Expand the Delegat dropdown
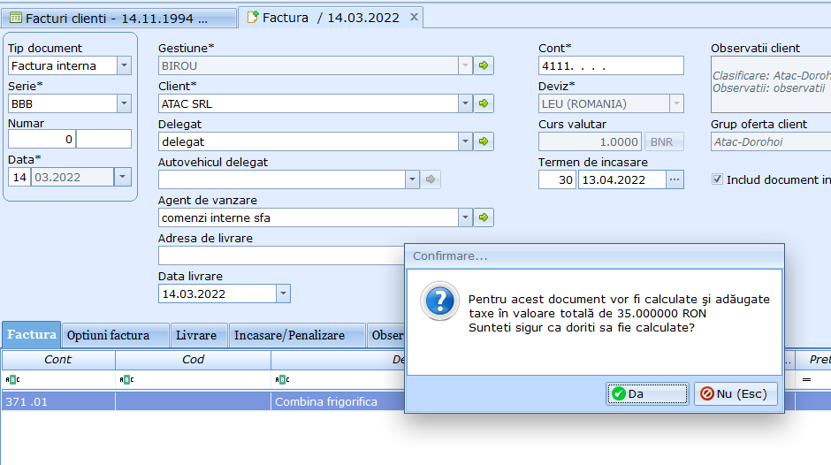Screen dimensions: 831x465 coord(465,141)
